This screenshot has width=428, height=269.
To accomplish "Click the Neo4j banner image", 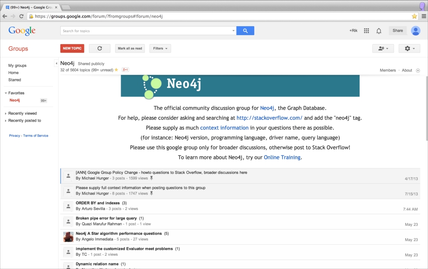I will pyautogui.click(x=240, y=86).
